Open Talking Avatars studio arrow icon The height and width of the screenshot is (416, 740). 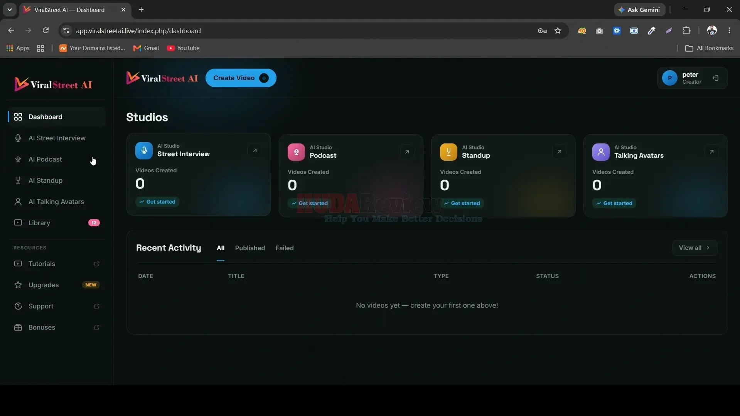click(x=711, y=152)
